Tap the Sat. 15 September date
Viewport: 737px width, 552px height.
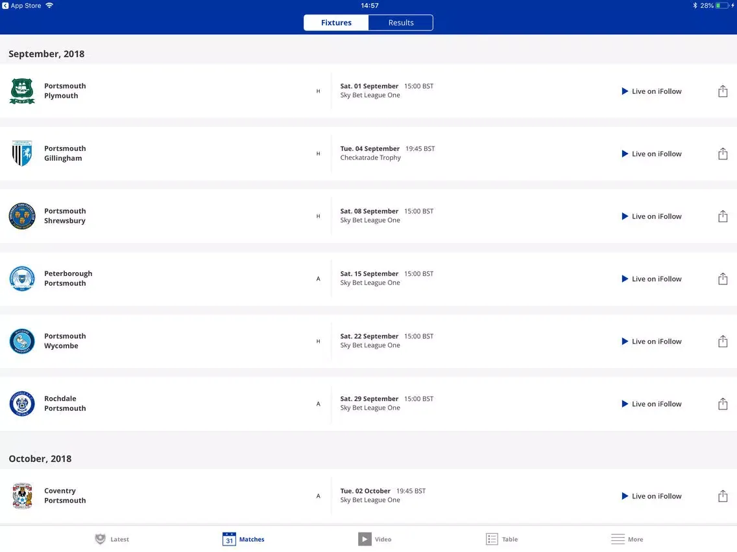369,273
